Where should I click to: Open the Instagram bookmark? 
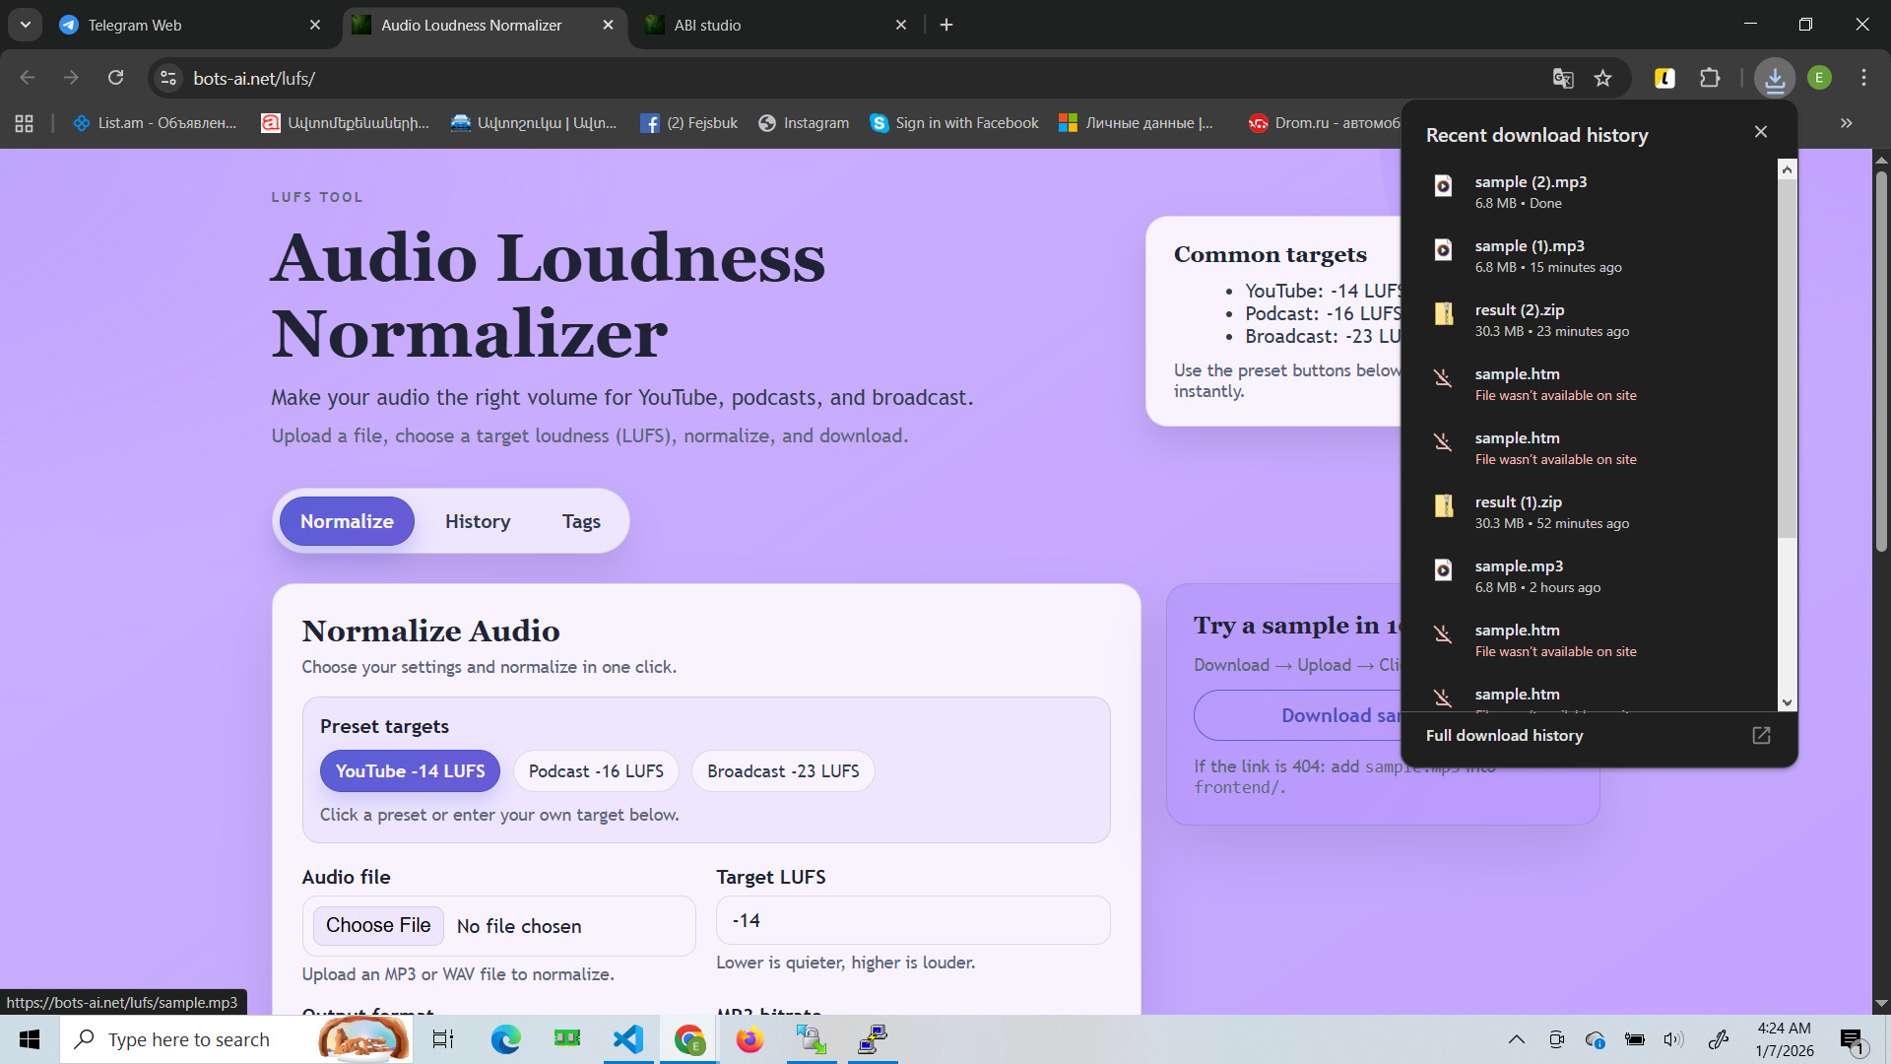tap(804, 122)
